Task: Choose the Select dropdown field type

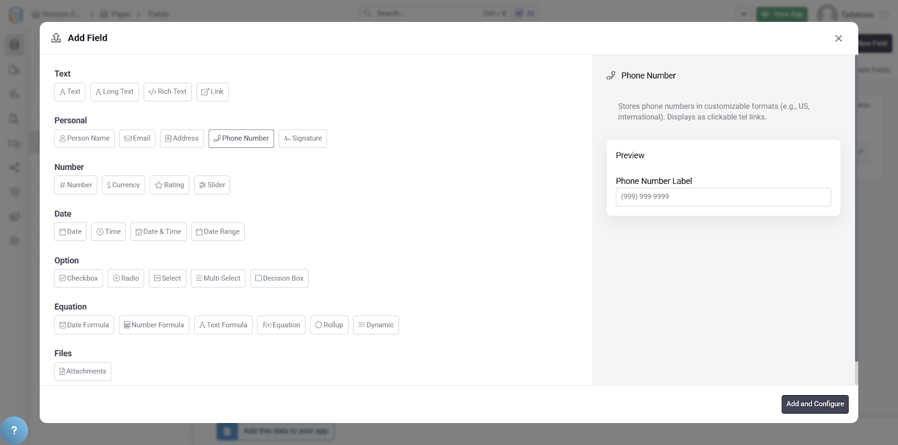Action: [167, 279]
